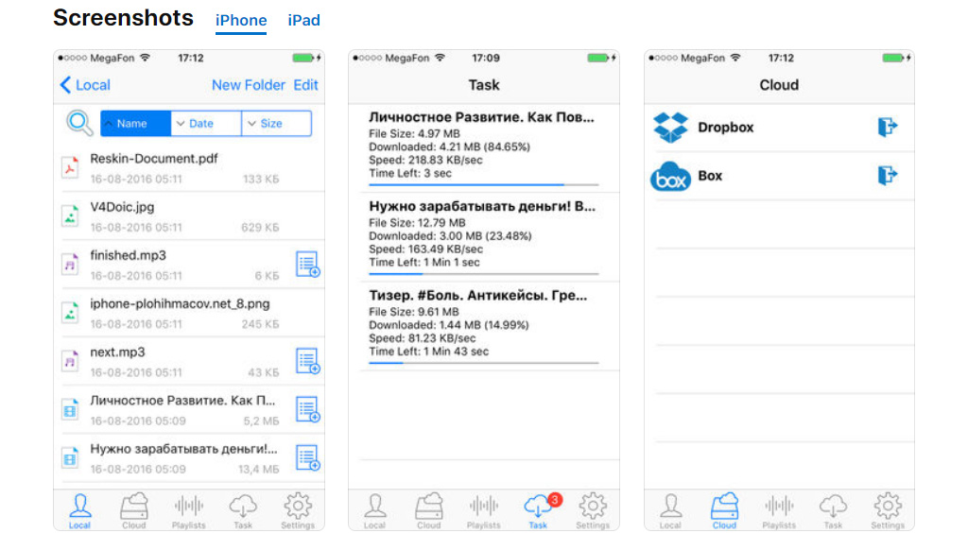Open Settings gear in the Cloud screen
Image resolution: width=968 pixels, height=533 pixels.
click(888, 510)
